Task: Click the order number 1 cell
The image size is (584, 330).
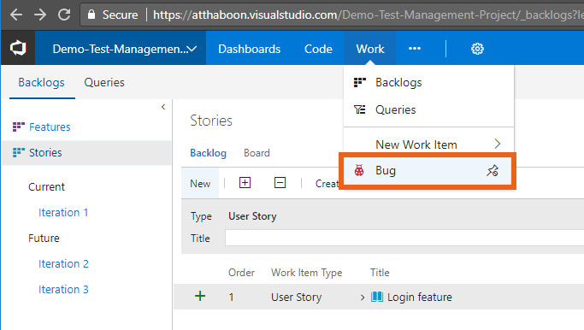Action: tap(231, 297)
